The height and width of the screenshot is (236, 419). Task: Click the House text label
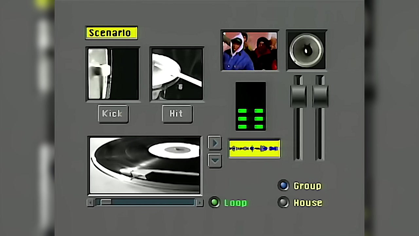coord(308,203)
